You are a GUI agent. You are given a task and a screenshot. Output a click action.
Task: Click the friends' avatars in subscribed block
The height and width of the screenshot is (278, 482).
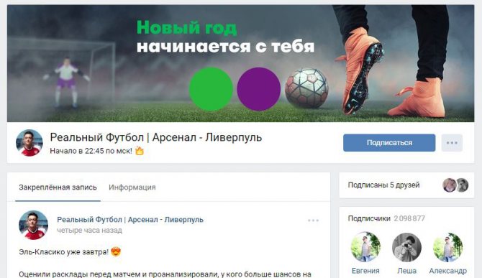[455, 185]
